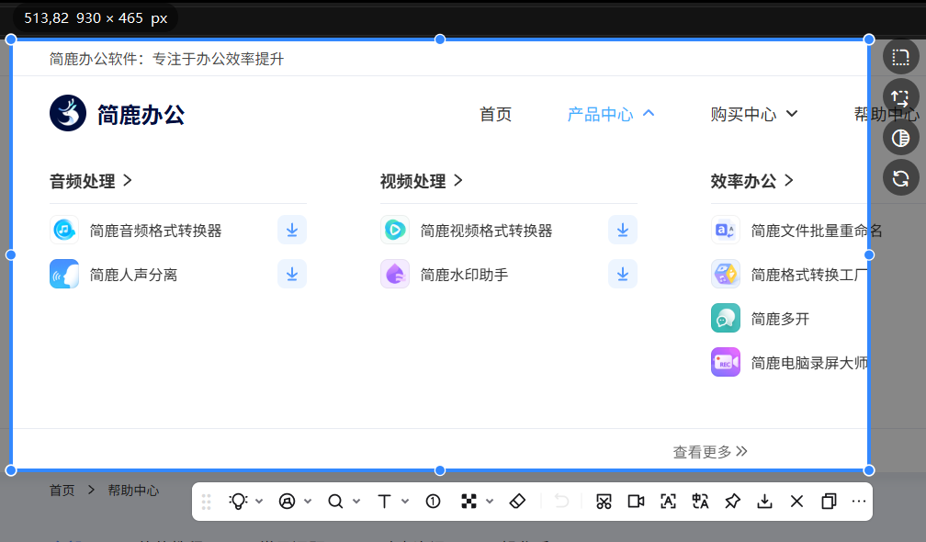This screenshot has height=542, width=926.
Task: Select the mosaic blur tool
Action: click(469, 502)
